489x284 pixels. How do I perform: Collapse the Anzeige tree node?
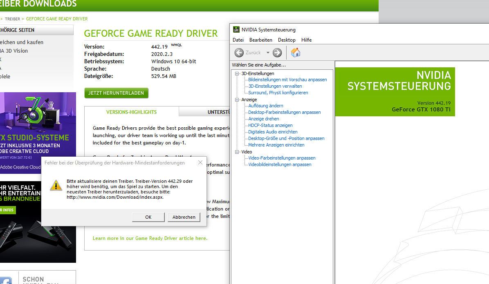click(x=237, y=100)
